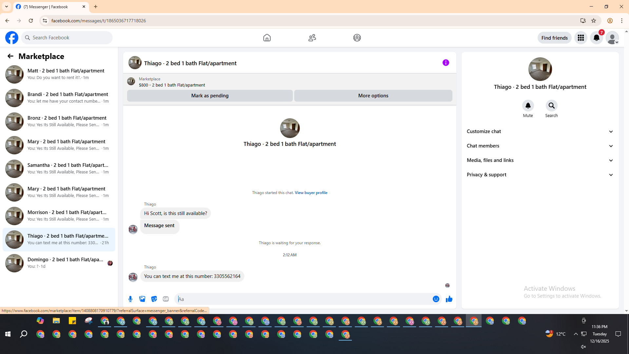Open Matt's apartment conversation
The width and height of the screenshot is (629, 354).
(59, 74)
